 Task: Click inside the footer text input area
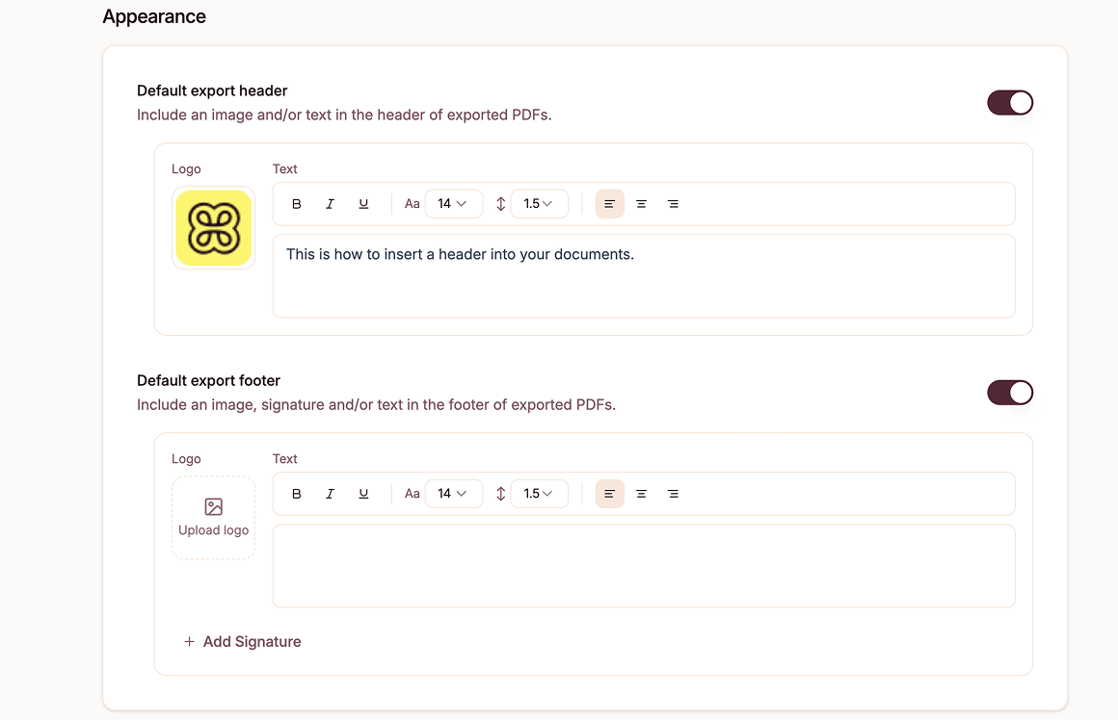click(x=643, y=563)
